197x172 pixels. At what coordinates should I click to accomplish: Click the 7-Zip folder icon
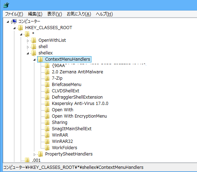(x=47, y=78)
